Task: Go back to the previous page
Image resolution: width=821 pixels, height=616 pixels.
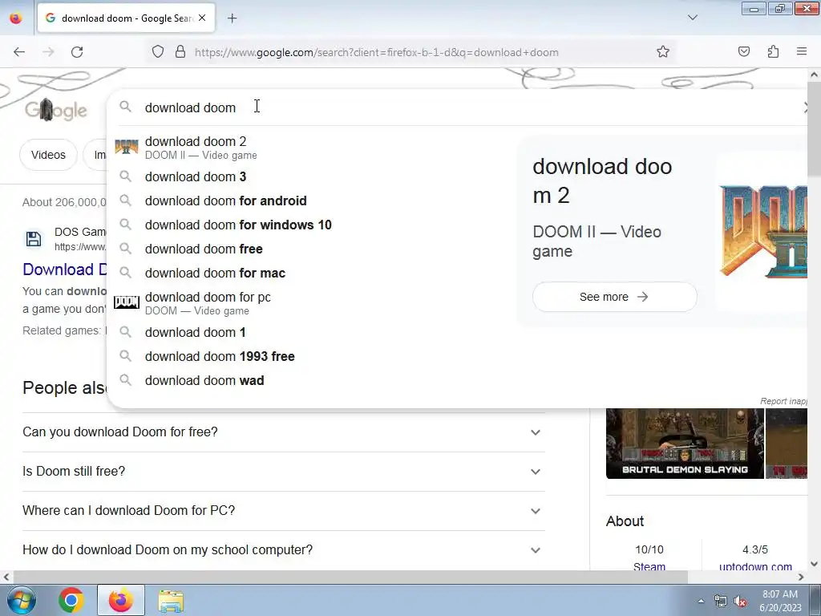Action: 19,52
